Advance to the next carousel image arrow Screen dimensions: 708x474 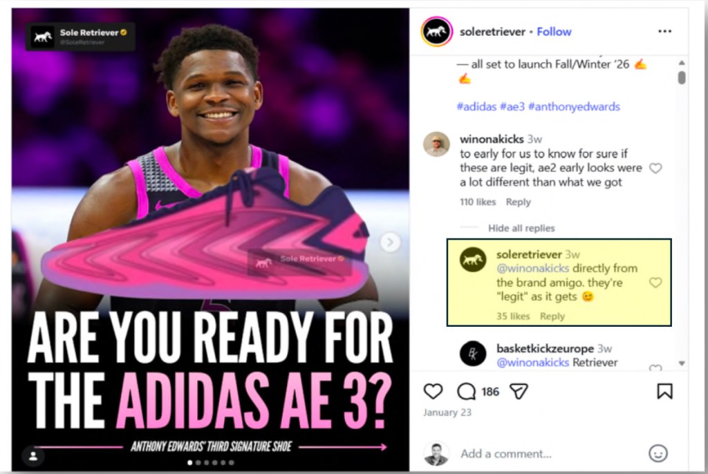tap(390, 243)
